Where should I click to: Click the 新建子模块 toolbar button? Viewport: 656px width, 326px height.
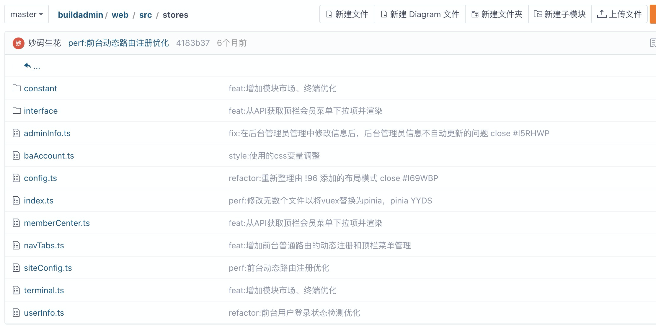[x=560, y=14]
